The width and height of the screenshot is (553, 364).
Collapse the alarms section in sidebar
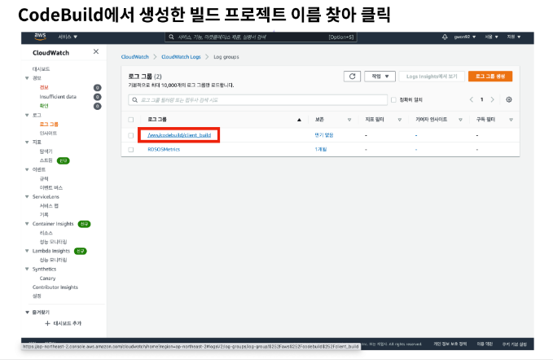27,78
